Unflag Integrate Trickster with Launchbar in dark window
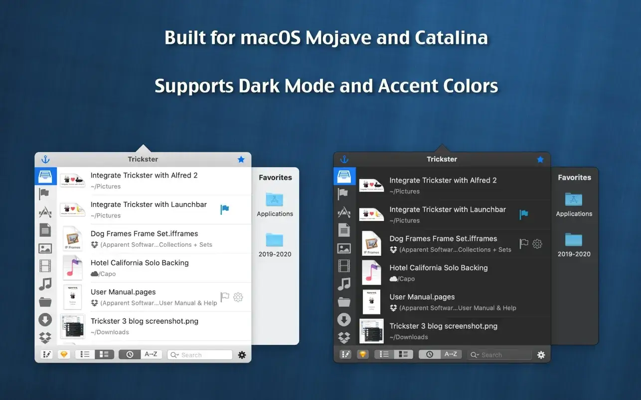The image size is (641, 400). pos(523,214)
